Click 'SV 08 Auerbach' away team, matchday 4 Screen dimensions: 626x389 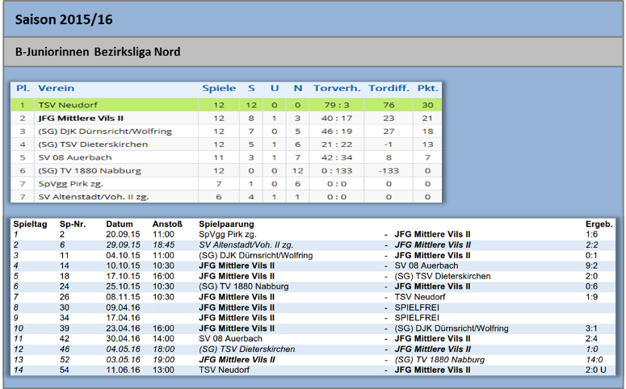pyautogui.click(x=426, y=266)
